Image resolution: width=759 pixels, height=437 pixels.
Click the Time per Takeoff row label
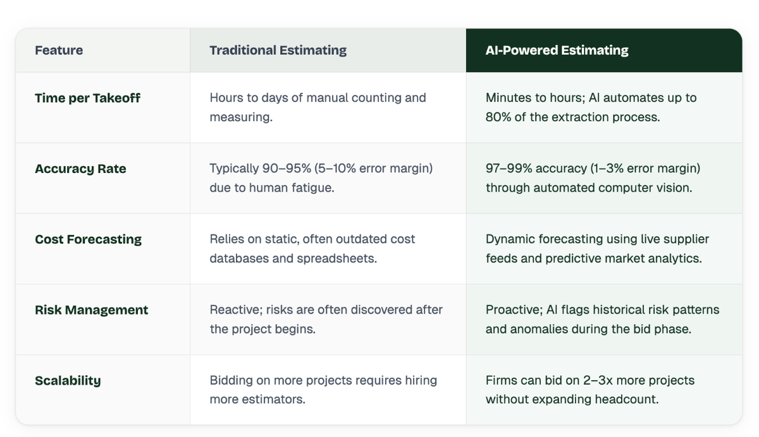click(87, 98)
